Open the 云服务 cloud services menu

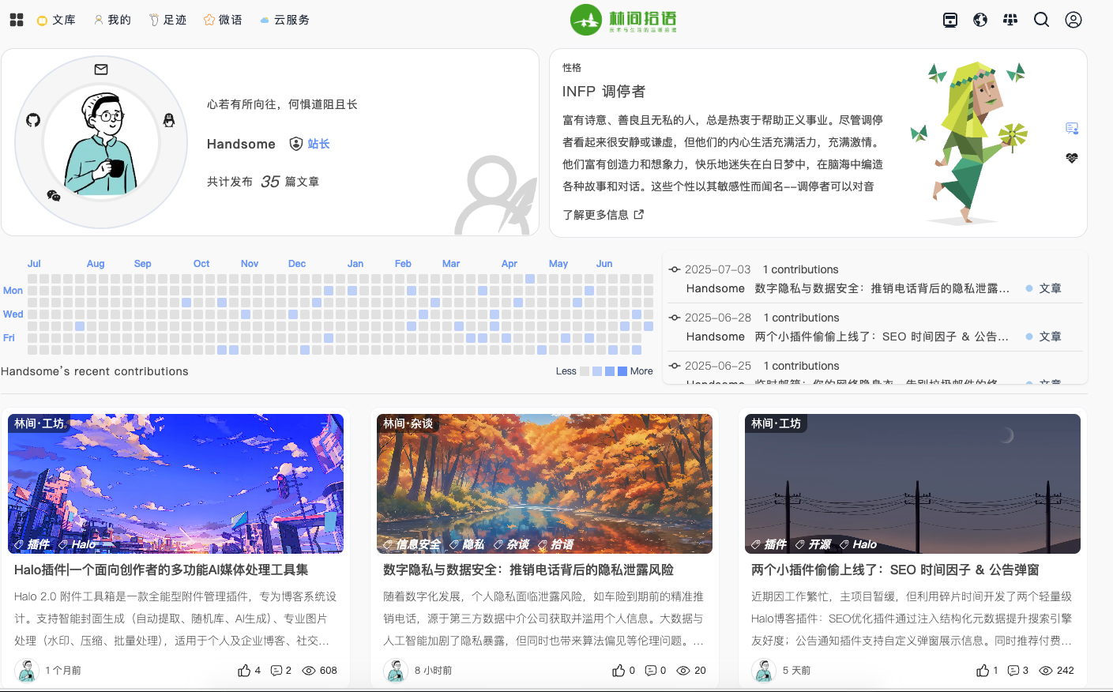point(284,20)
